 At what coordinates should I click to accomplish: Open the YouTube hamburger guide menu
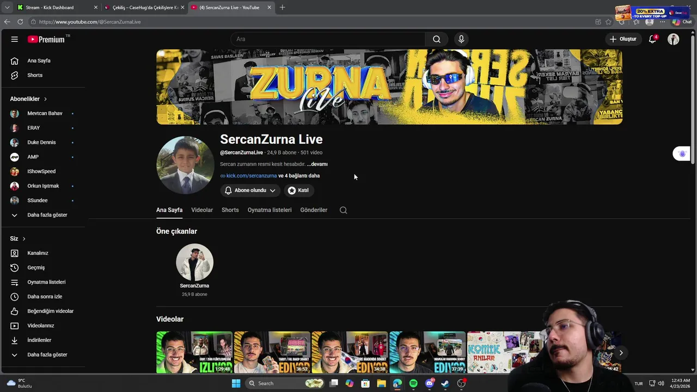coord(15,39)
